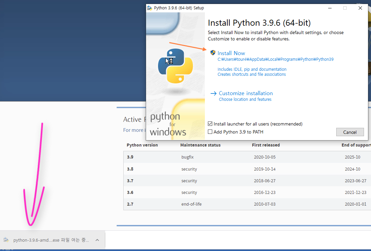
Task: Cancel the Python setup
Action: 350,132
